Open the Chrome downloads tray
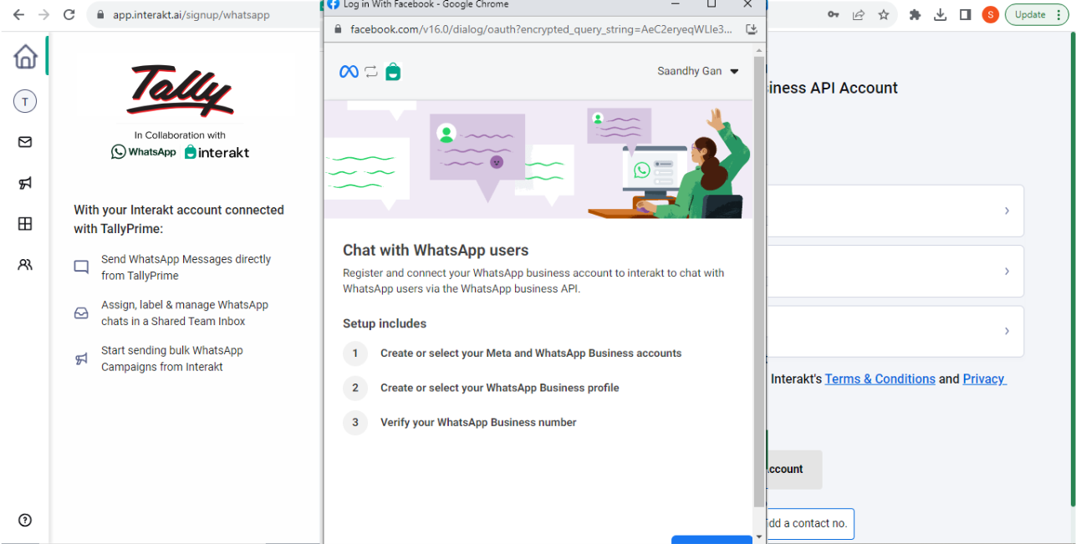This screenshot has height=544, width=1076. coord(940,15)
